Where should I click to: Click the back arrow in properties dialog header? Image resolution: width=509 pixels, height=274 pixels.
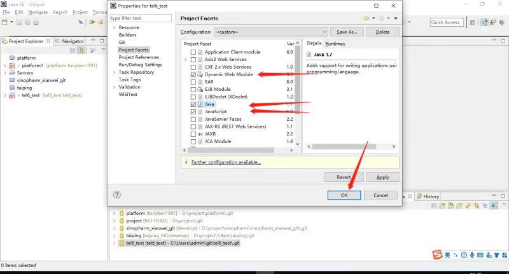click(366, 18)
